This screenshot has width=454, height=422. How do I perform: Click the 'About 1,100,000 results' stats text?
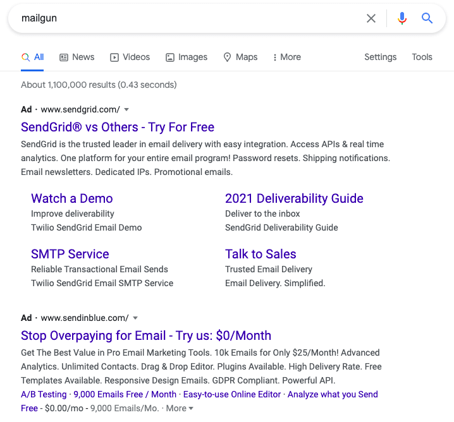coord(99,85)
